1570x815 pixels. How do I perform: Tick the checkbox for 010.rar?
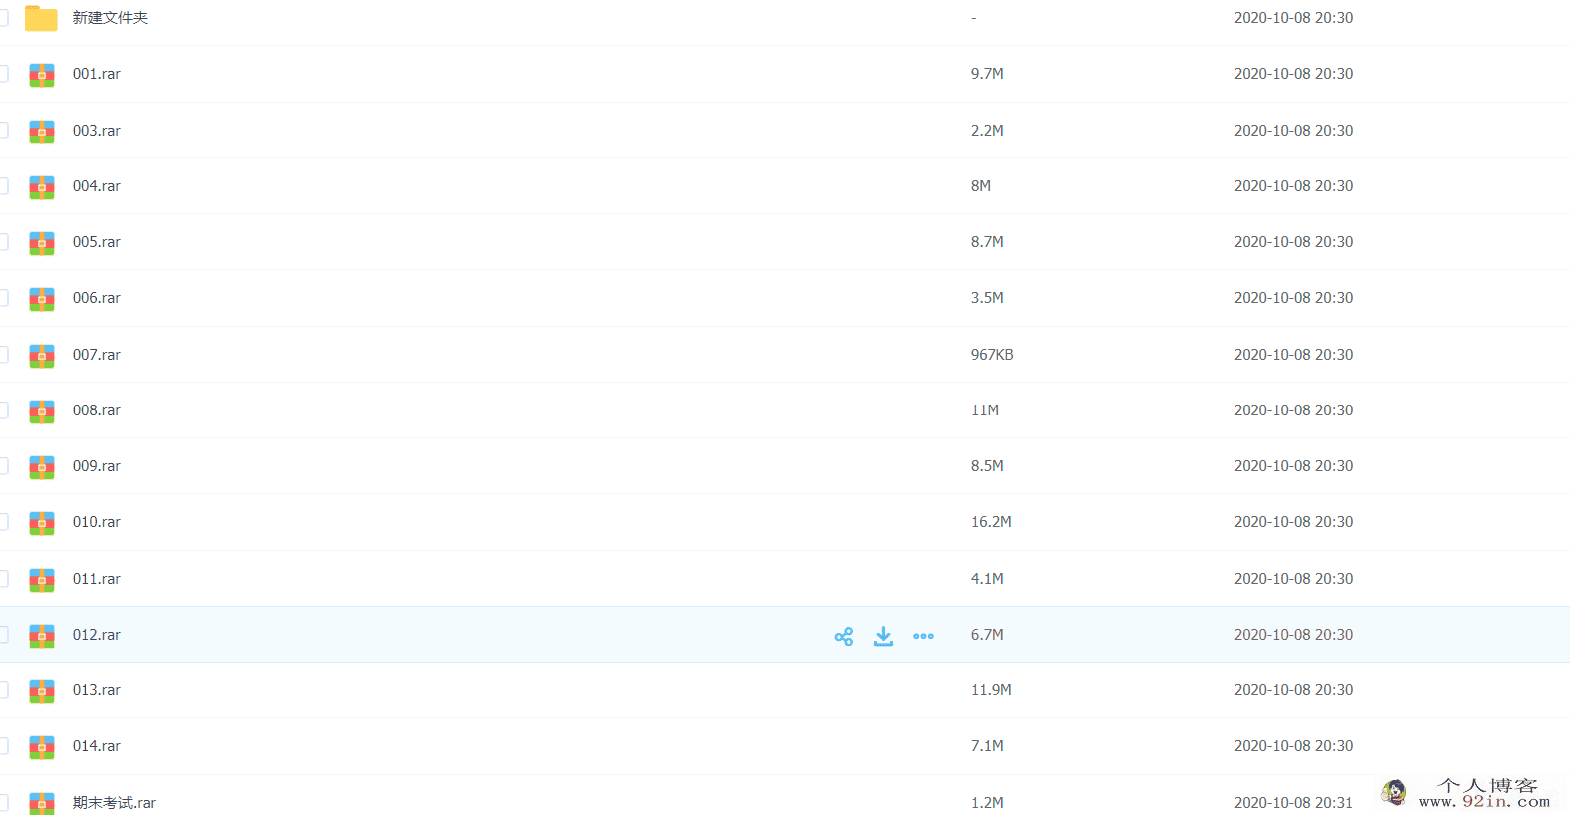coord(3,522)
